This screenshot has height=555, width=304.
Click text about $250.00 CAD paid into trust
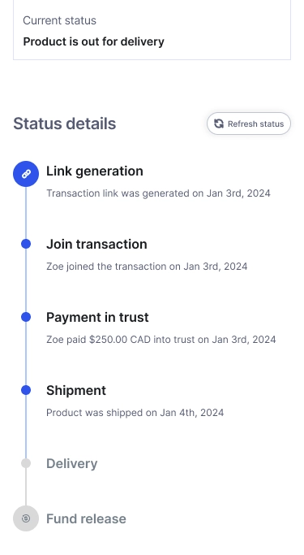tap(161, 340)
